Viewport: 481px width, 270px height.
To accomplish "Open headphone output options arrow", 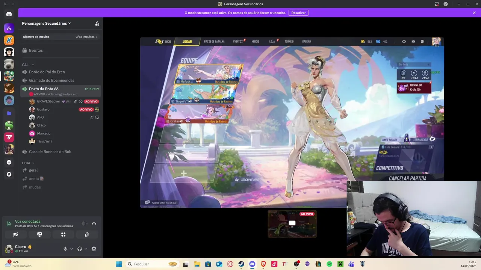I will [x=86, y=249].
